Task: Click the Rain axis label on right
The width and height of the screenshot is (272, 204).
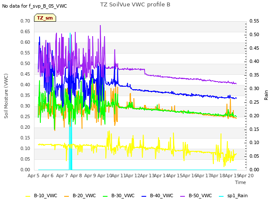Action: (x=266, y=95)
